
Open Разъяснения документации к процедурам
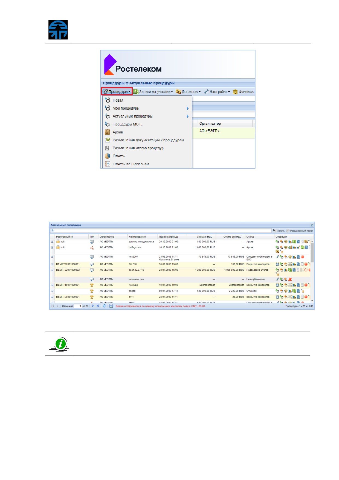click(147, 140)
